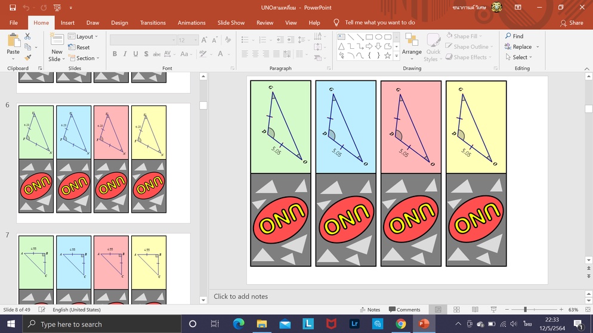Switch to the Transitions tab
This screenshot has height=333, width=593.
point(153,23)
